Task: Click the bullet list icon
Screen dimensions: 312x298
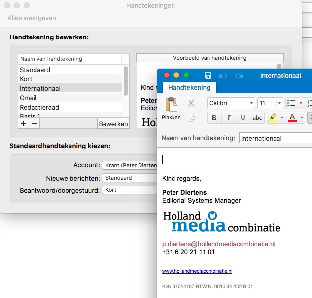Action: (291, 103)
